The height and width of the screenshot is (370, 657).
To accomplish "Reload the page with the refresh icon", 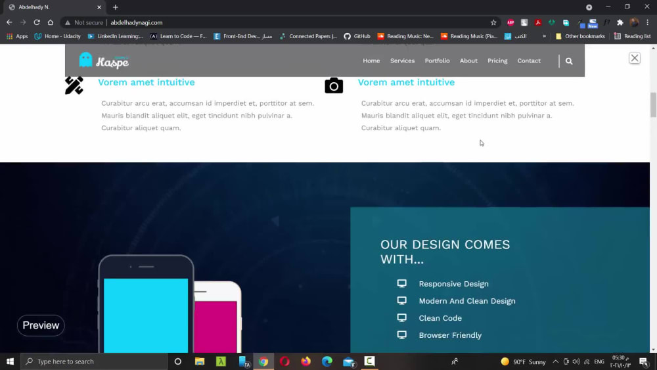I will [x=37, y=22].
